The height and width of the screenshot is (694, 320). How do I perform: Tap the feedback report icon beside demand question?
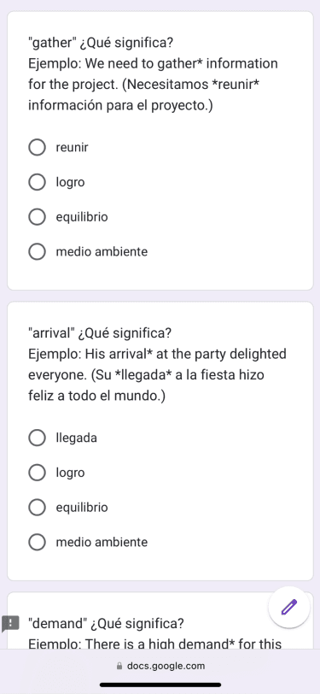10,624
